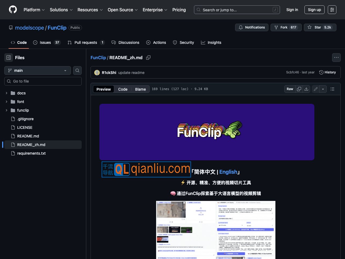Click the commit author R1ckShi
The height and width of the screenshot is (259, 345).
point(108,72)
